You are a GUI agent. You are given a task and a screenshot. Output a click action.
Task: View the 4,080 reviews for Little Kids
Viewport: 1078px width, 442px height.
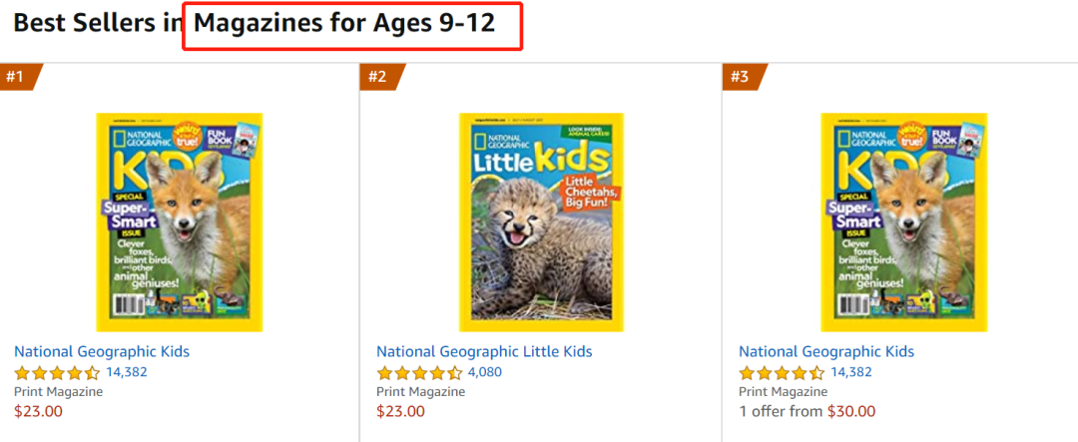pos(485,372)
